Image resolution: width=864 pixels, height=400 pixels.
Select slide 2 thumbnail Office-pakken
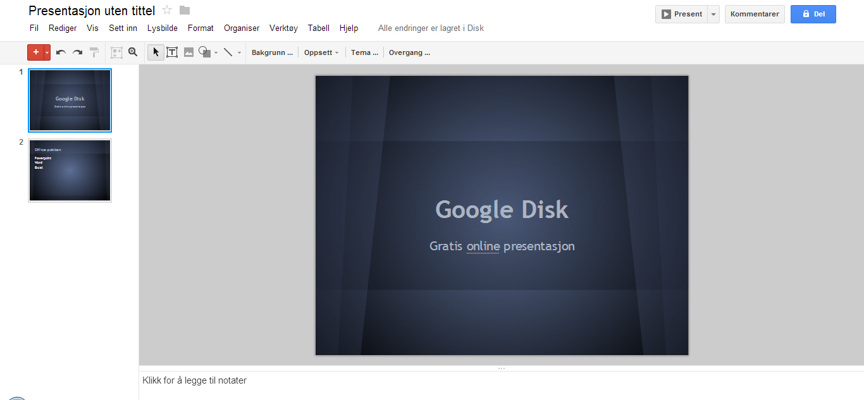pos(70,171)
